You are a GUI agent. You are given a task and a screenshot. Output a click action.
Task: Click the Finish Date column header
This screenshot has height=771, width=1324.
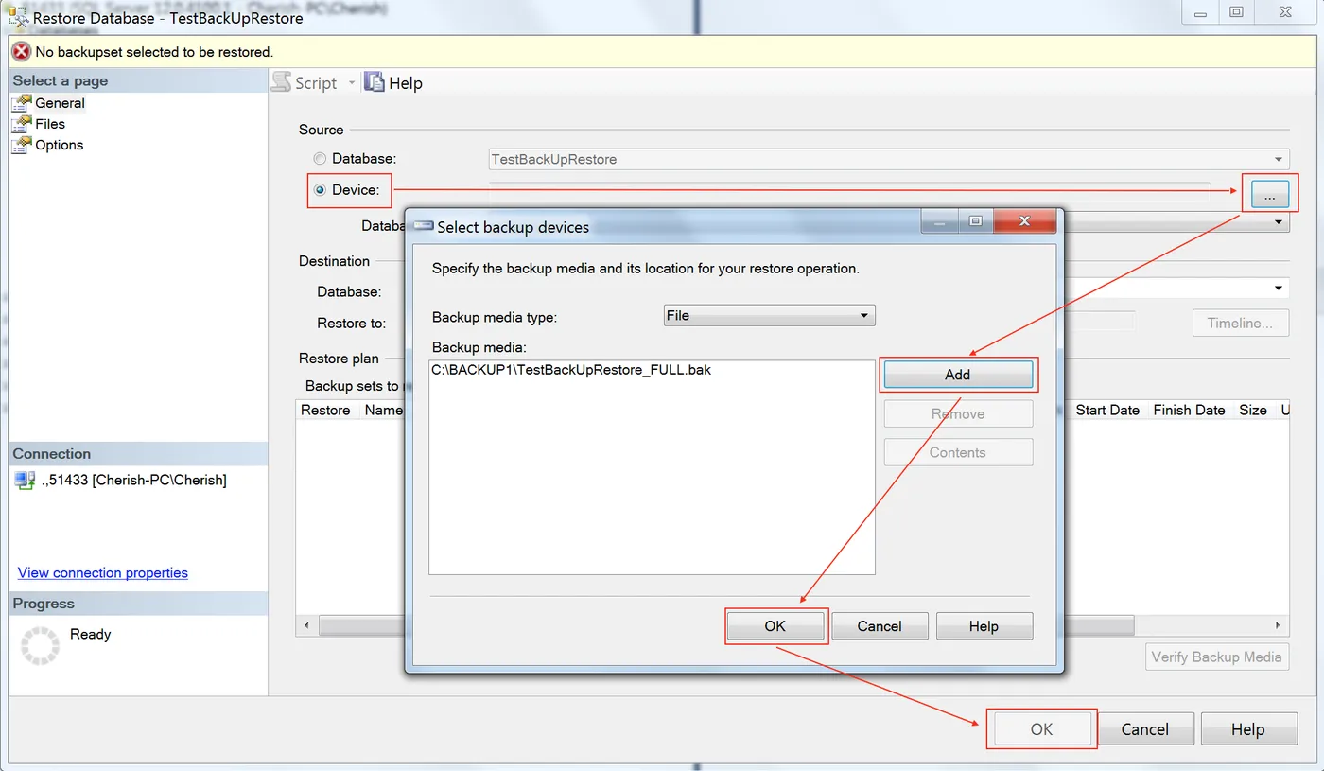(x=1189, y=410)
